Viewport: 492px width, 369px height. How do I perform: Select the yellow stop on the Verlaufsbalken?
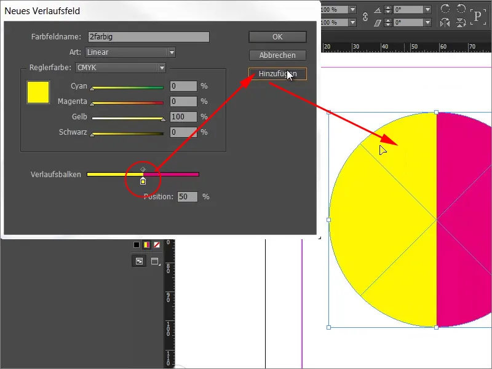coord(142,181)
